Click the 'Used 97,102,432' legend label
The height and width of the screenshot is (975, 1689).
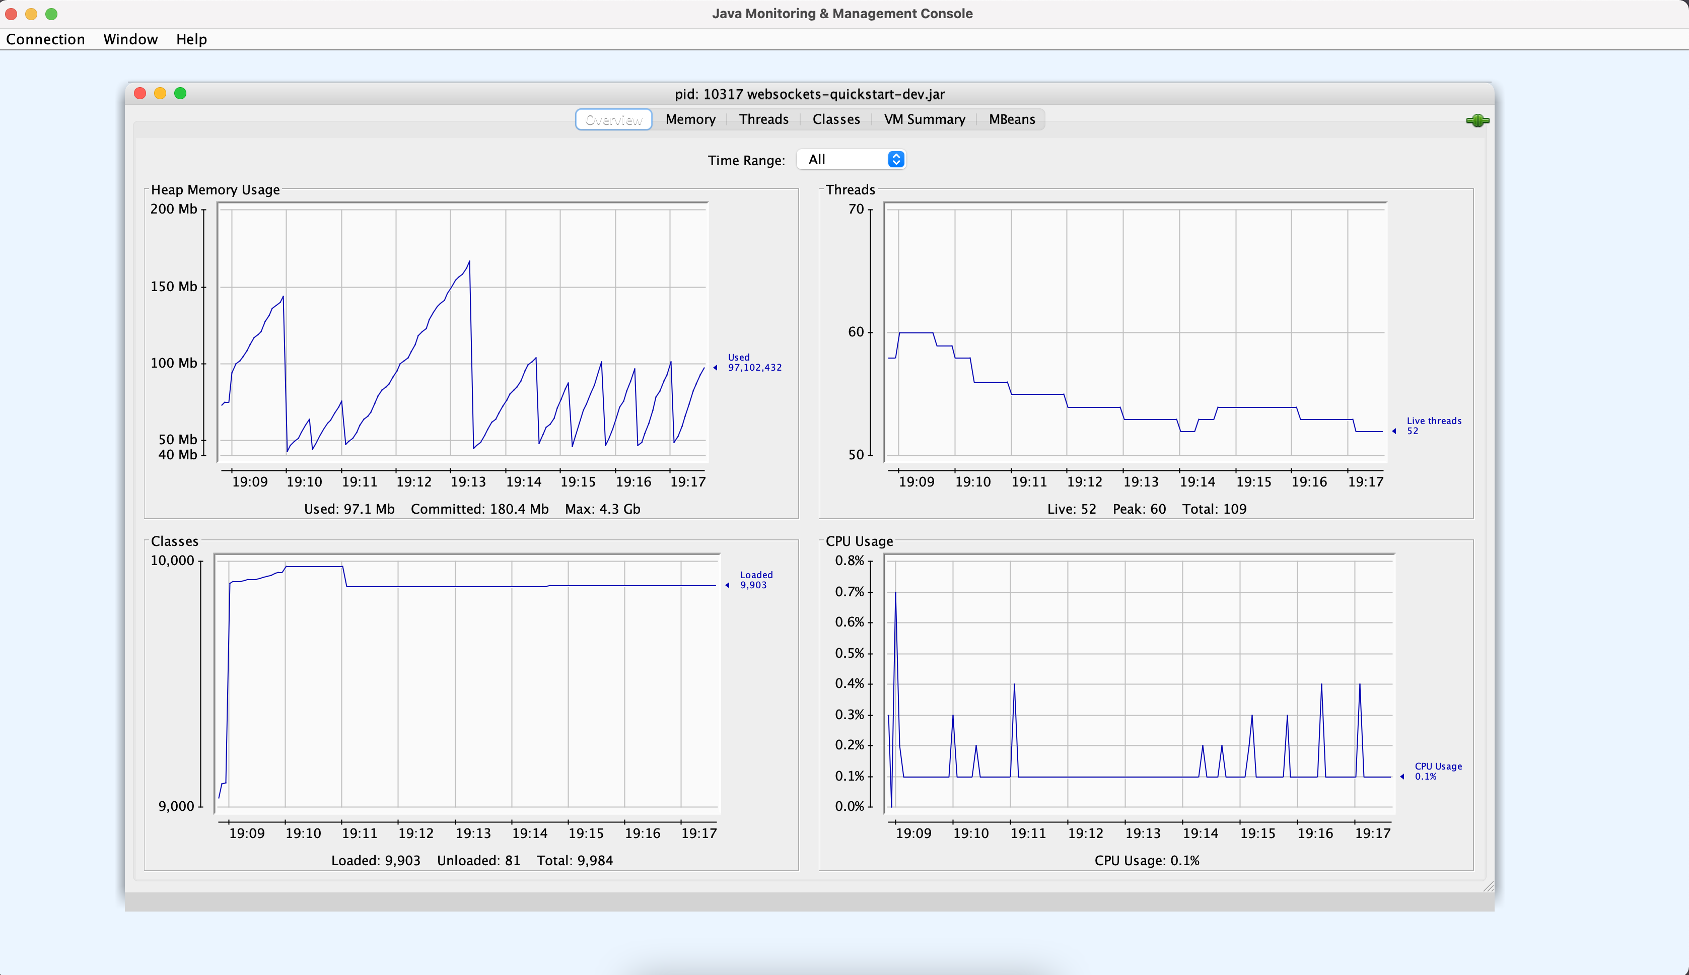coord(754,362)
